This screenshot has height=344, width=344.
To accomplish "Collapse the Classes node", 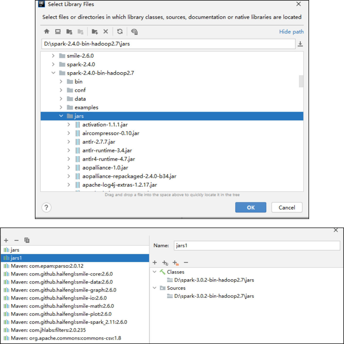I will click(155, 272).
